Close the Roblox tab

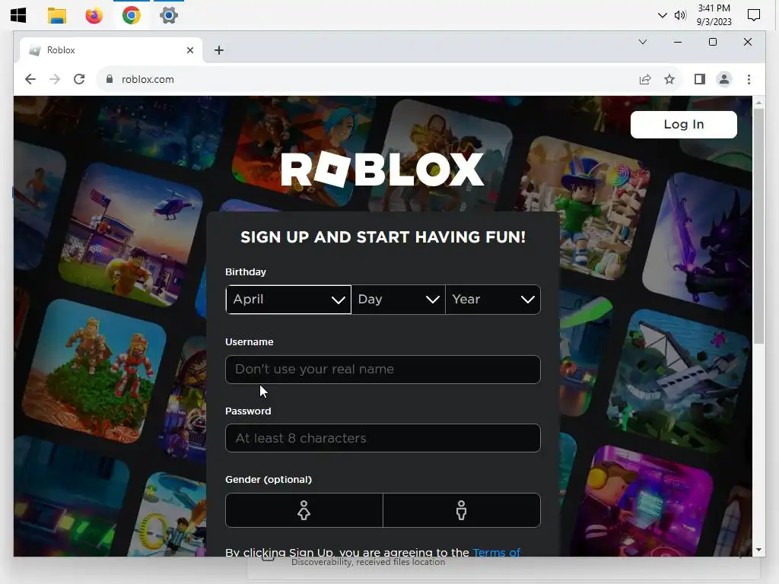pyautogui.click(x=189, y=50)
